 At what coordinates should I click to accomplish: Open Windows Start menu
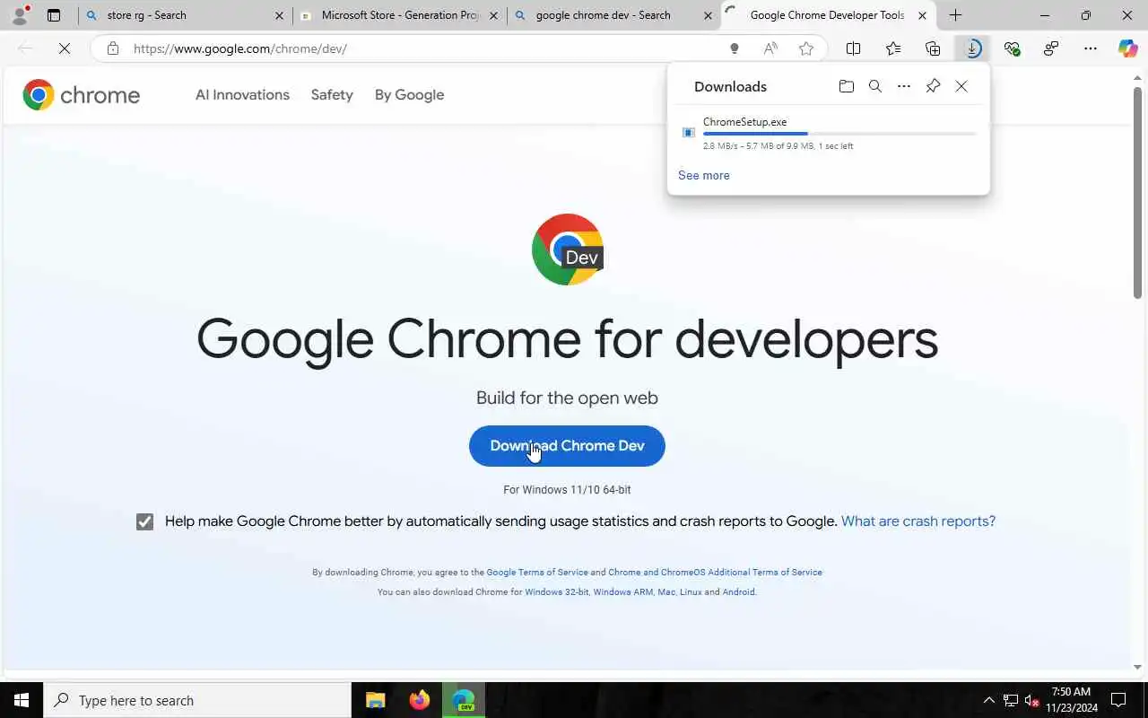pyautogui.click(x=22, y=700)
